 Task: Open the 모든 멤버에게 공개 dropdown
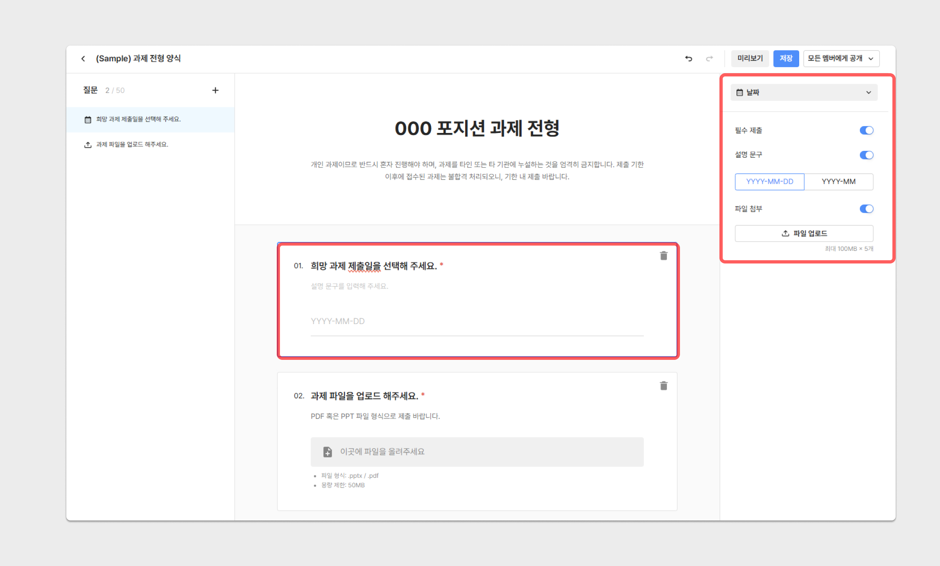pos(841,59)
